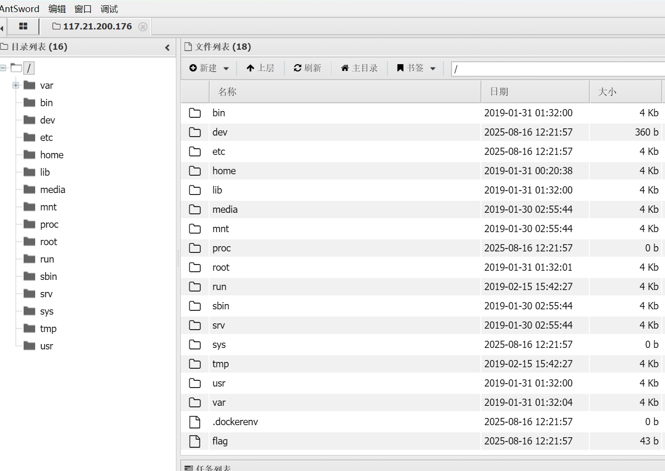
Task: Open the 编辑 menu
Action: (57, 9)
